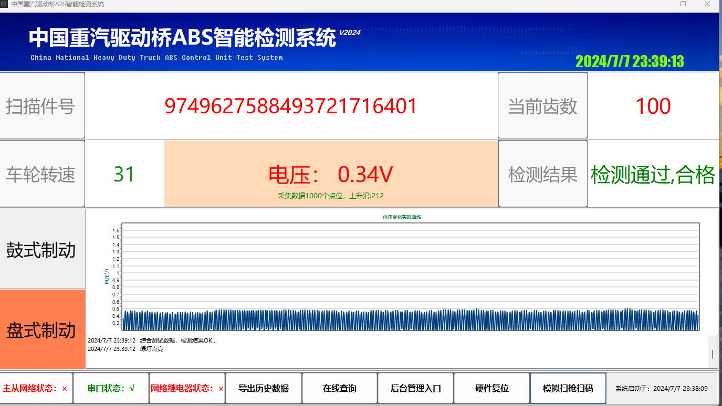Image resolution: width=722 pixels, height=406 pixels.
Task: Select the 鼓式制动 brake mode
Action: click(x=43, y=249)
